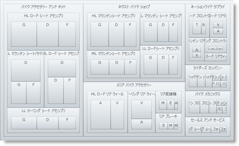Select V cell under ツーリング リア ウィール
This screenshot has width=239, height=146.
tap(142, 110)
